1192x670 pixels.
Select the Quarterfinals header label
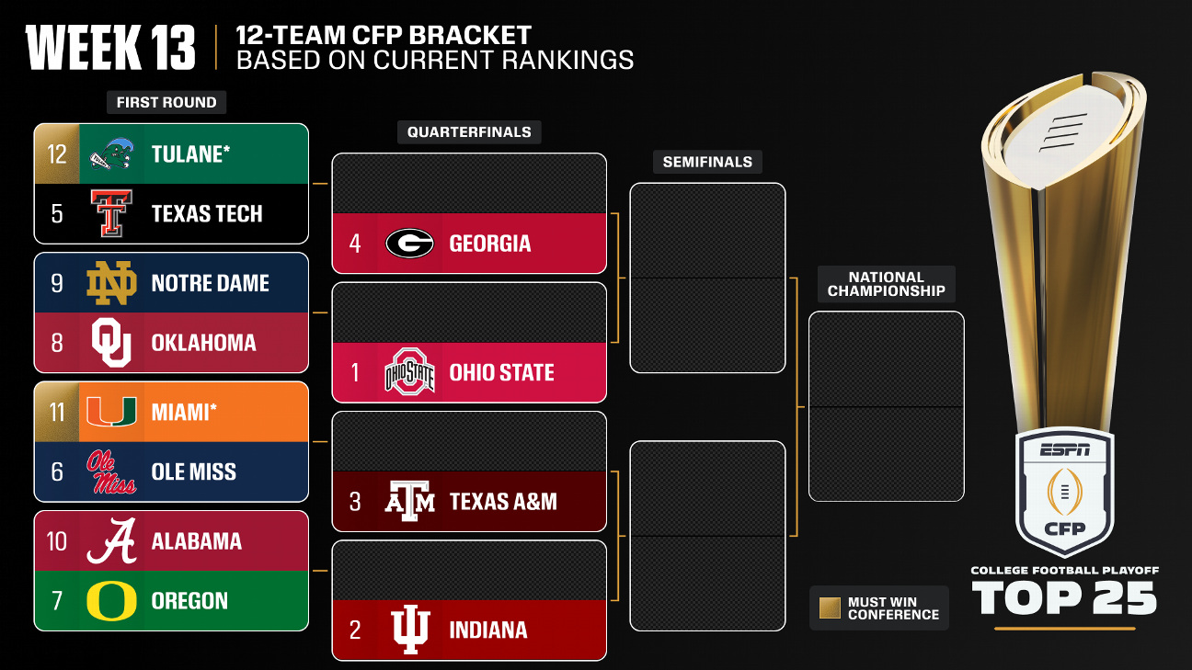(469, 132)
